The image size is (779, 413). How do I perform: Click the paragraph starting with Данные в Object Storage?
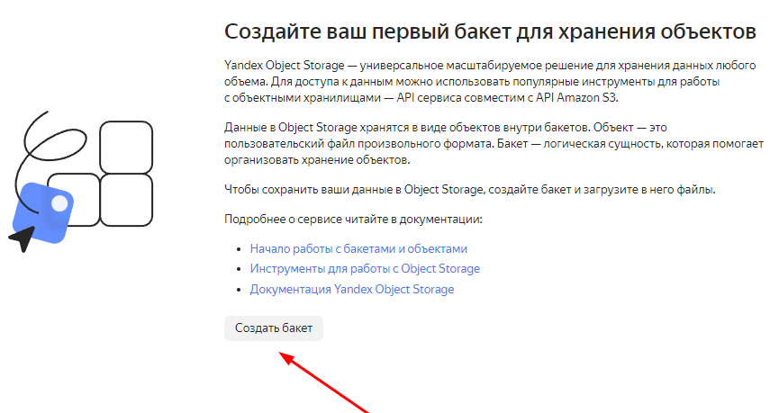(x=486, y=143)
